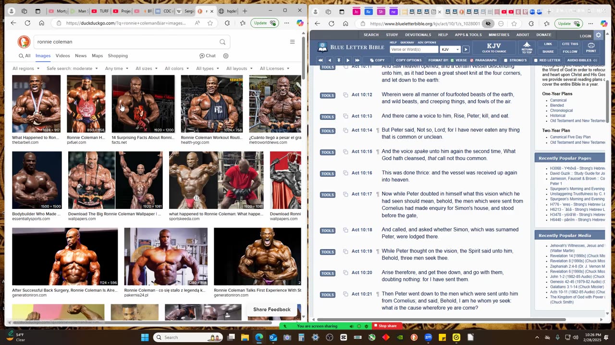Go to the next chapter with the double-right arrow
Screen dimensions: 615x345
pyautogui.click(x=357, y=60)
